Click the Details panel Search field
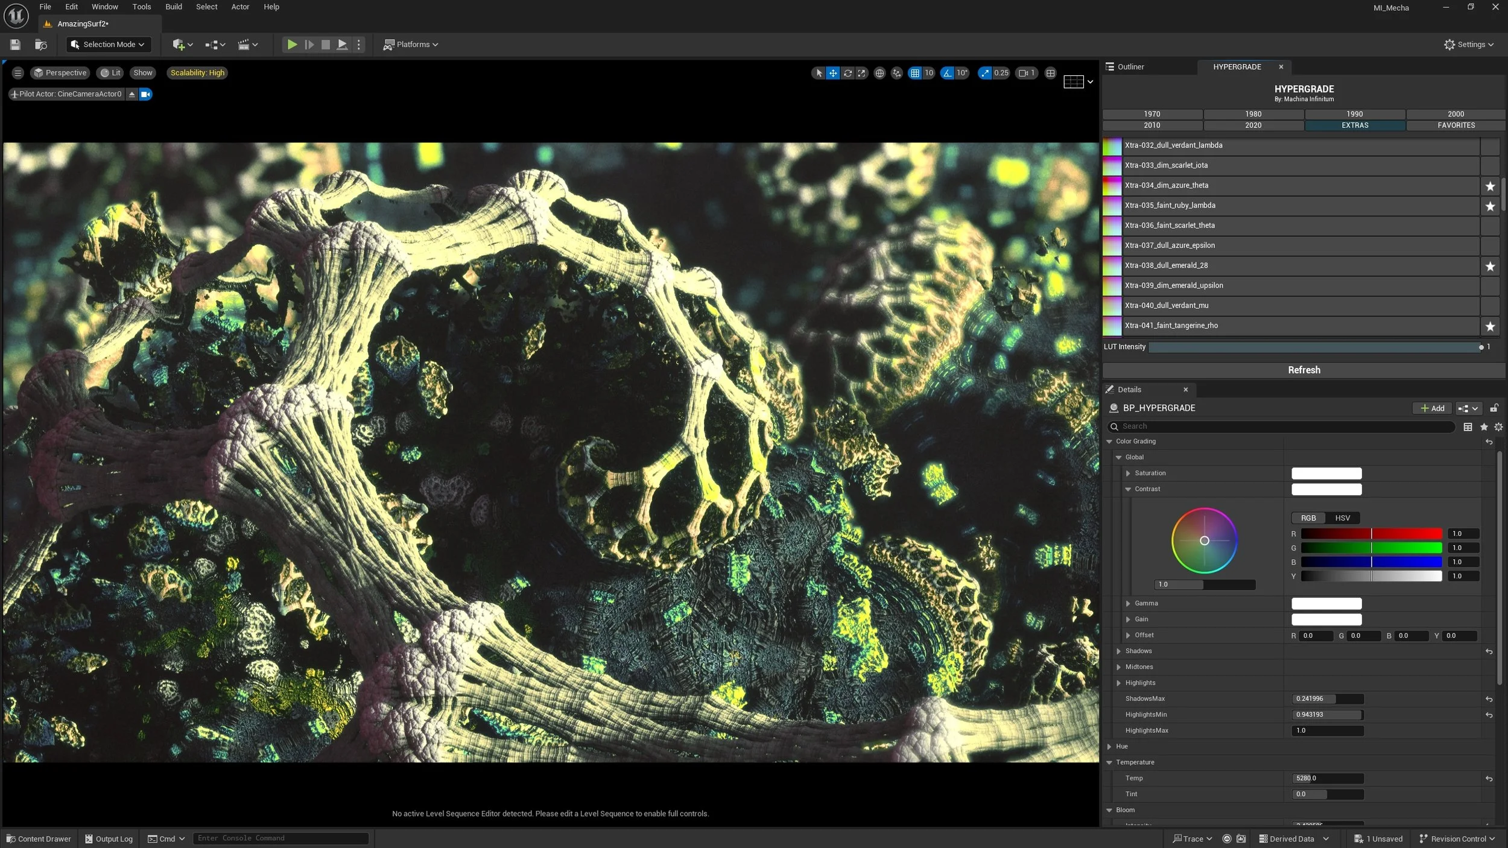Image resolution: width=1508 pixels, height=848 pixels. pyautogui.click(x=1285, y=426)
